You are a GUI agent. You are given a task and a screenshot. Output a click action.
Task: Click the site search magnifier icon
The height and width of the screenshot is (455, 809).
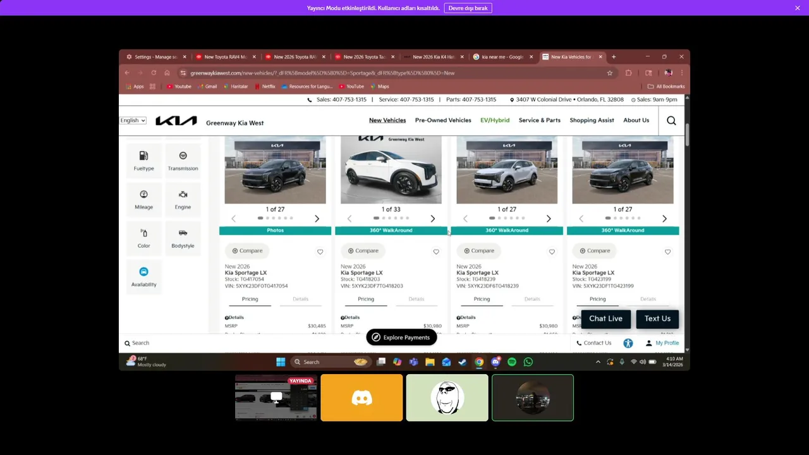671,121
